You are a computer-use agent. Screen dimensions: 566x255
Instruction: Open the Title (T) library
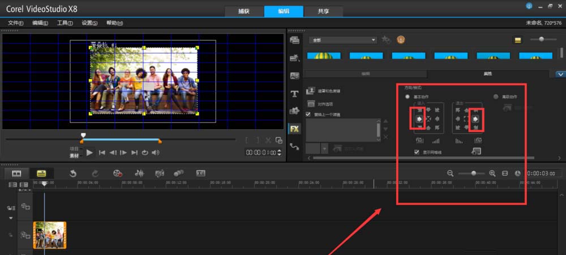pyautogui.click(x=294, y=93)
